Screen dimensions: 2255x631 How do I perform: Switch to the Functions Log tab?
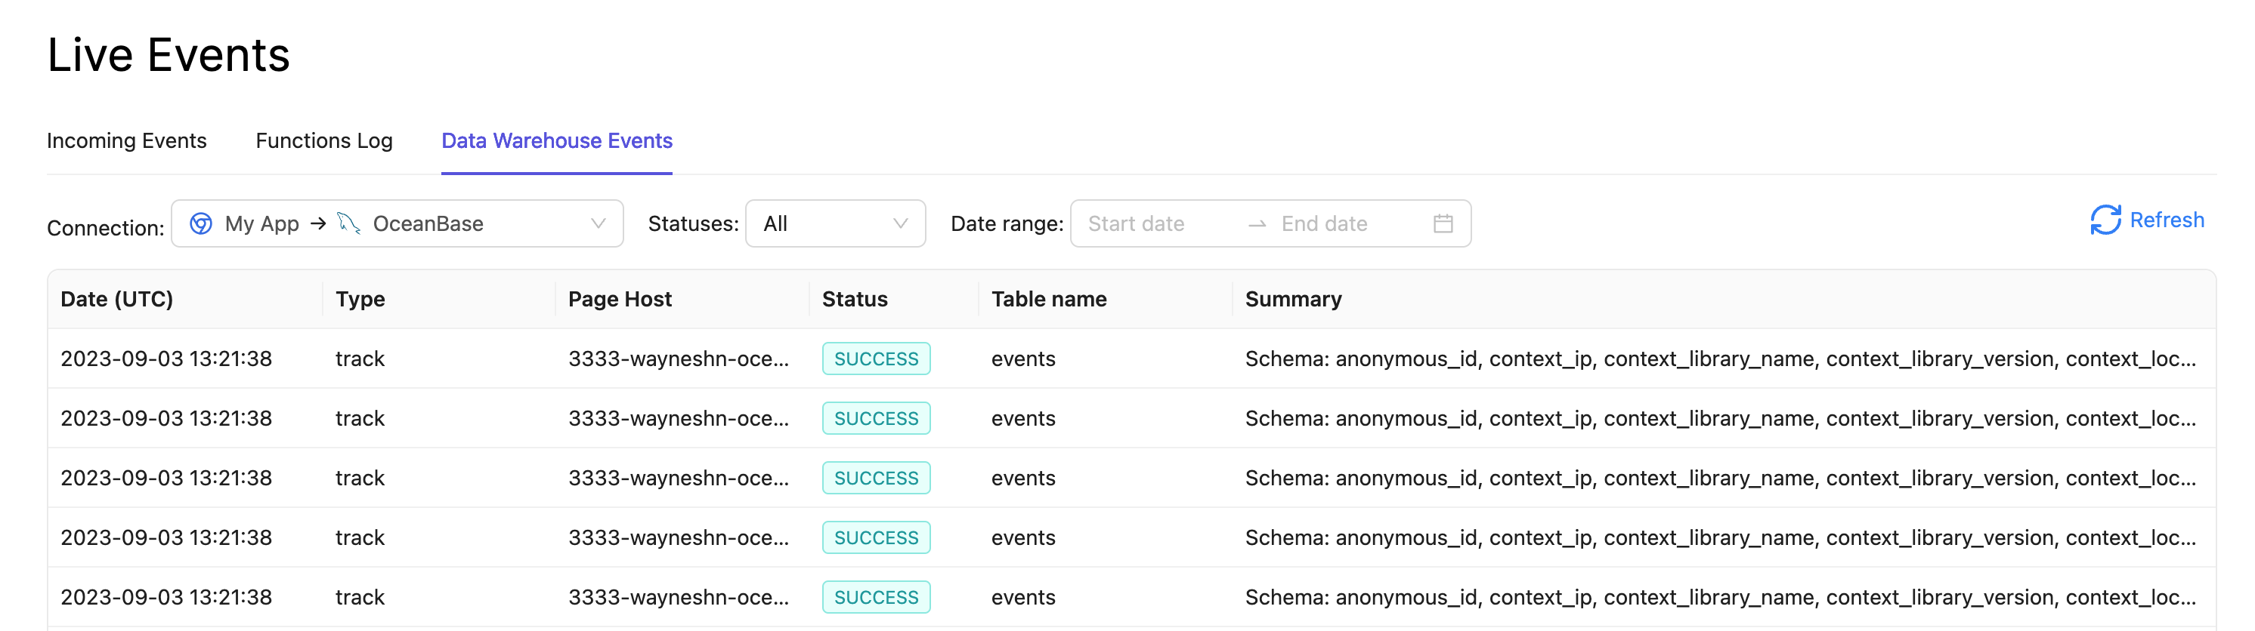324,140
